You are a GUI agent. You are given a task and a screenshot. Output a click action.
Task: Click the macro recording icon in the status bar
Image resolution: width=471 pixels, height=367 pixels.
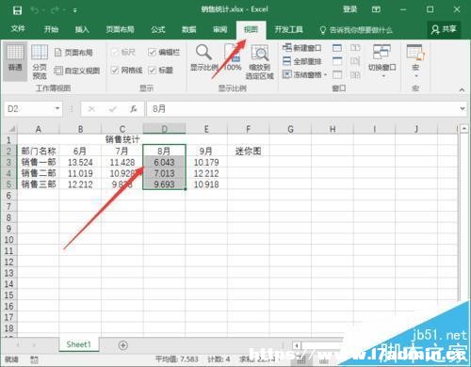[x=34, y=359]
